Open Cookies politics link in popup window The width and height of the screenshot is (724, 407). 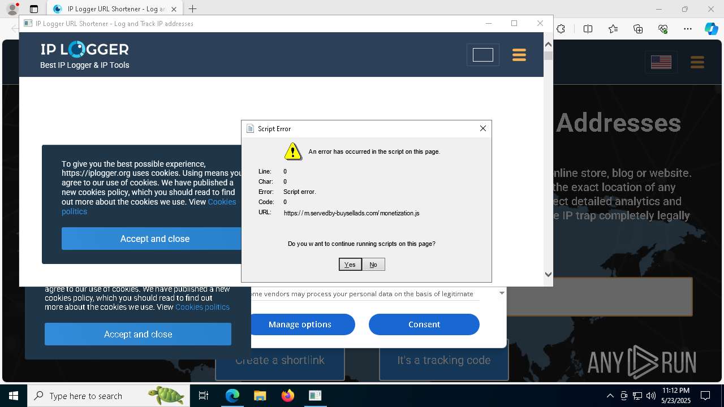tap(149, 206)
